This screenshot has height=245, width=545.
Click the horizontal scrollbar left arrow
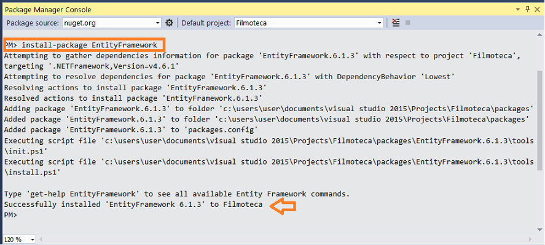[41, 239]
